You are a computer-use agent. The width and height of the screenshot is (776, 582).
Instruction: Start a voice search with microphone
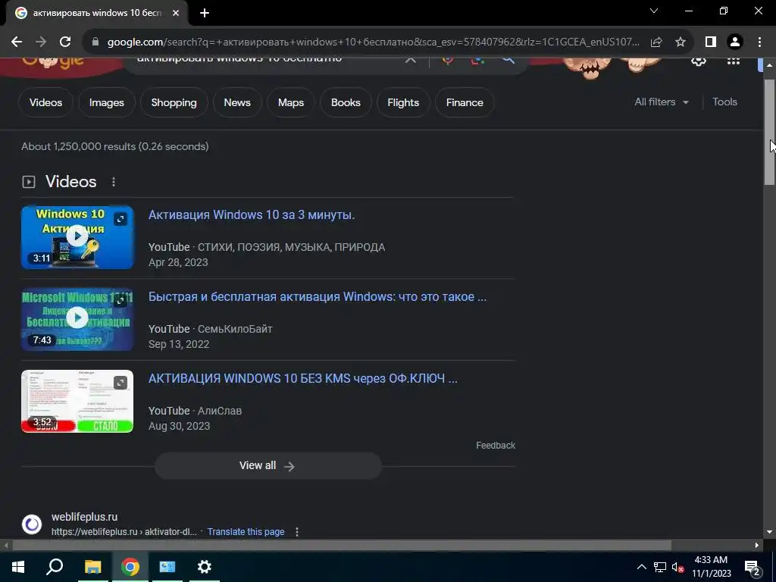[448, 60]
